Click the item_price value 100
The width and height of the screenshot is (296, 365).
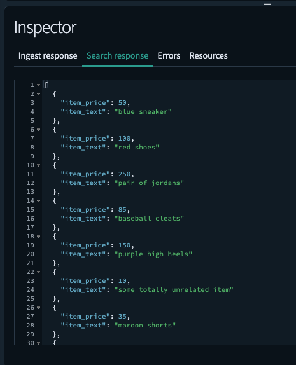click(x=125, y=139)
